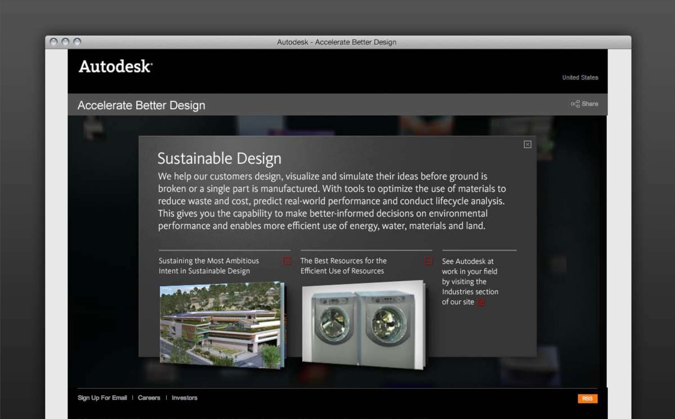The image size is (675, 419).
Task: Click the orange RSS button
Action: (x=588, y=399)
